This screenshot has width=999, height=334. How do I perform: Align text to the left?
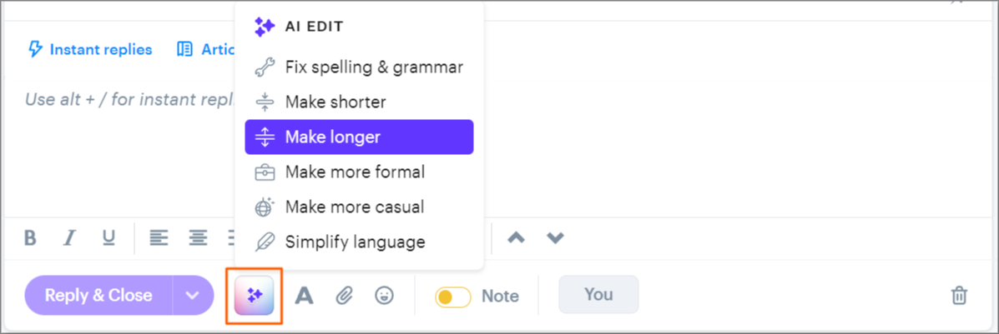pos(159,238)
